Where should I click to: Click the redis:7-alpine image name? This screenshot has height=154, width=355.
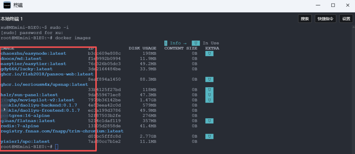coord(20,126)
